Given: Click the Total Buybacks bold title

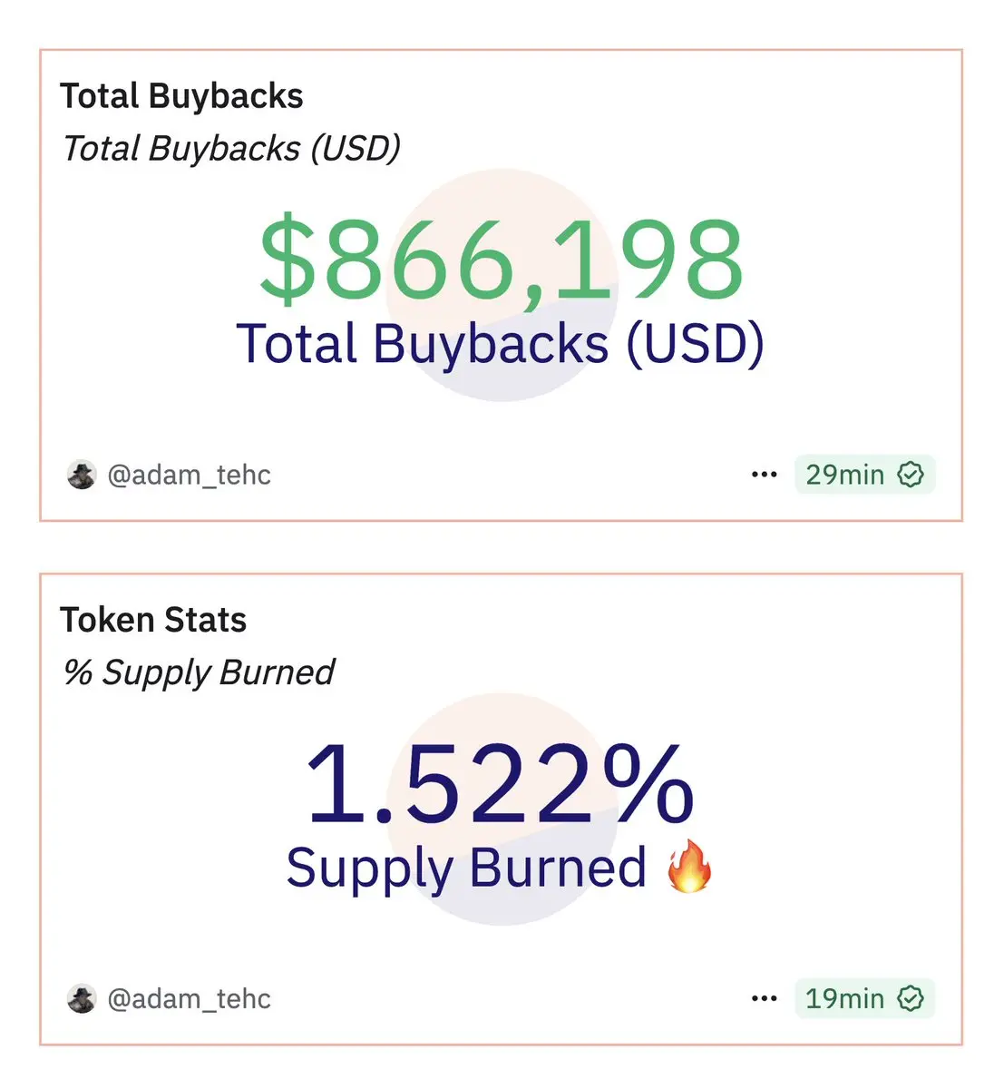Looking at the screenshot, I should (181, 96).
